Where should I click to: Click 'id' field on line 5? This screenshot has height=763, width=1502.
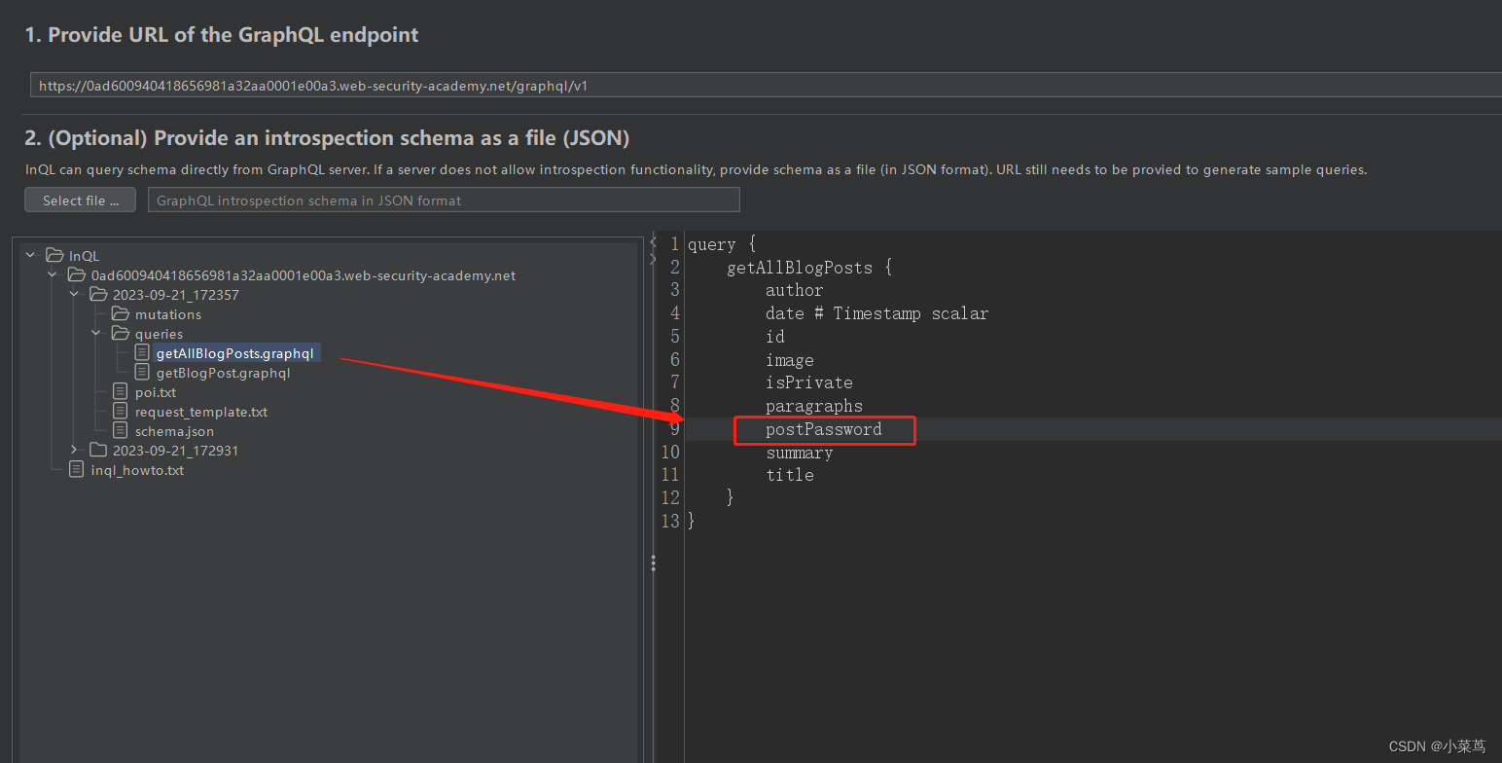pyautogui.click(x=775, y=337)
